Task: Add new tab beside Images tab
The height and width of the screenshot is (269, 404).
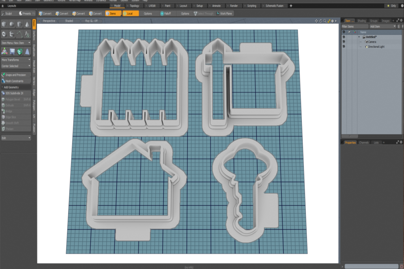Action: [393, 21]
